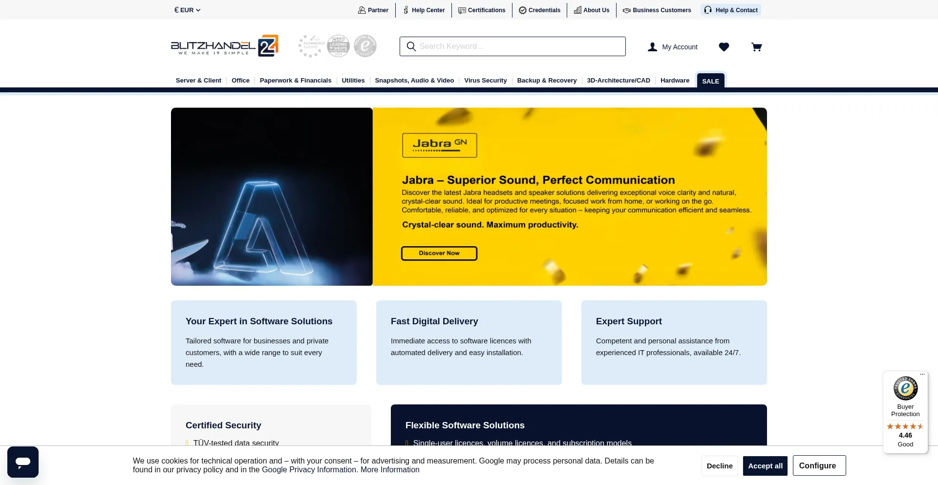Expand the EUR currency dropdown
The image size is (938, 485).
click(187, 10)
